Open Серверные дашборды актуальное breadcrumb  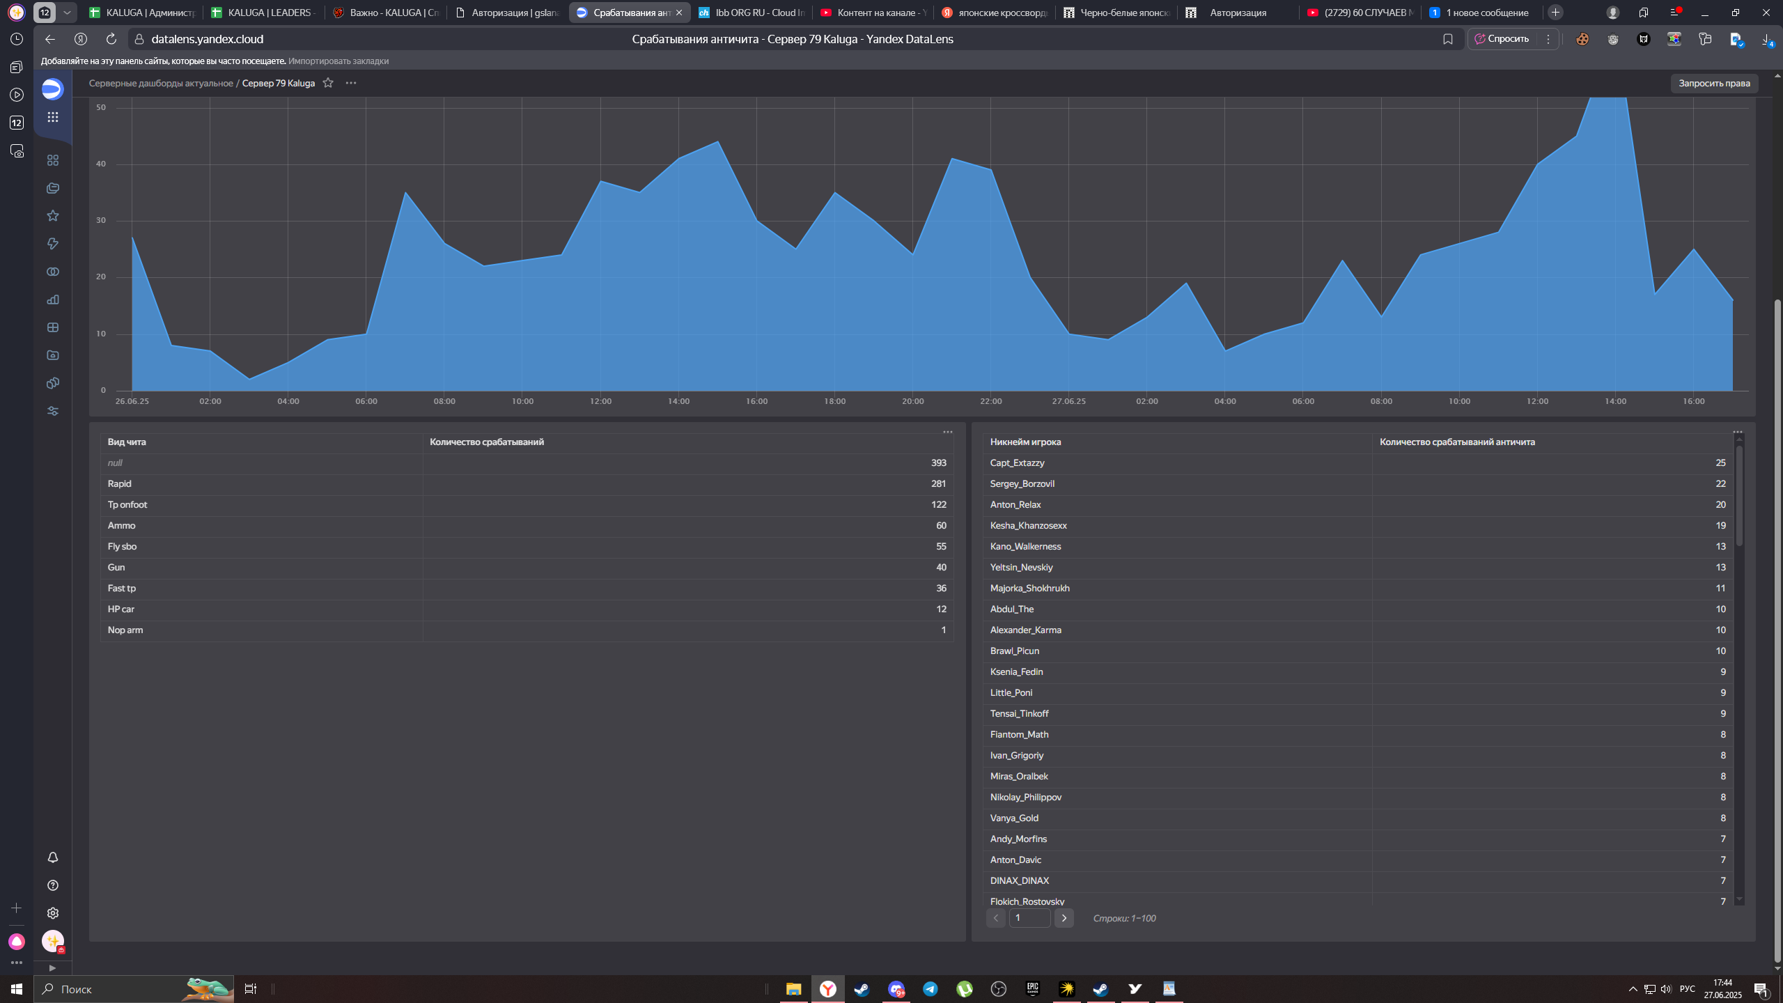[x=161, y=83]
